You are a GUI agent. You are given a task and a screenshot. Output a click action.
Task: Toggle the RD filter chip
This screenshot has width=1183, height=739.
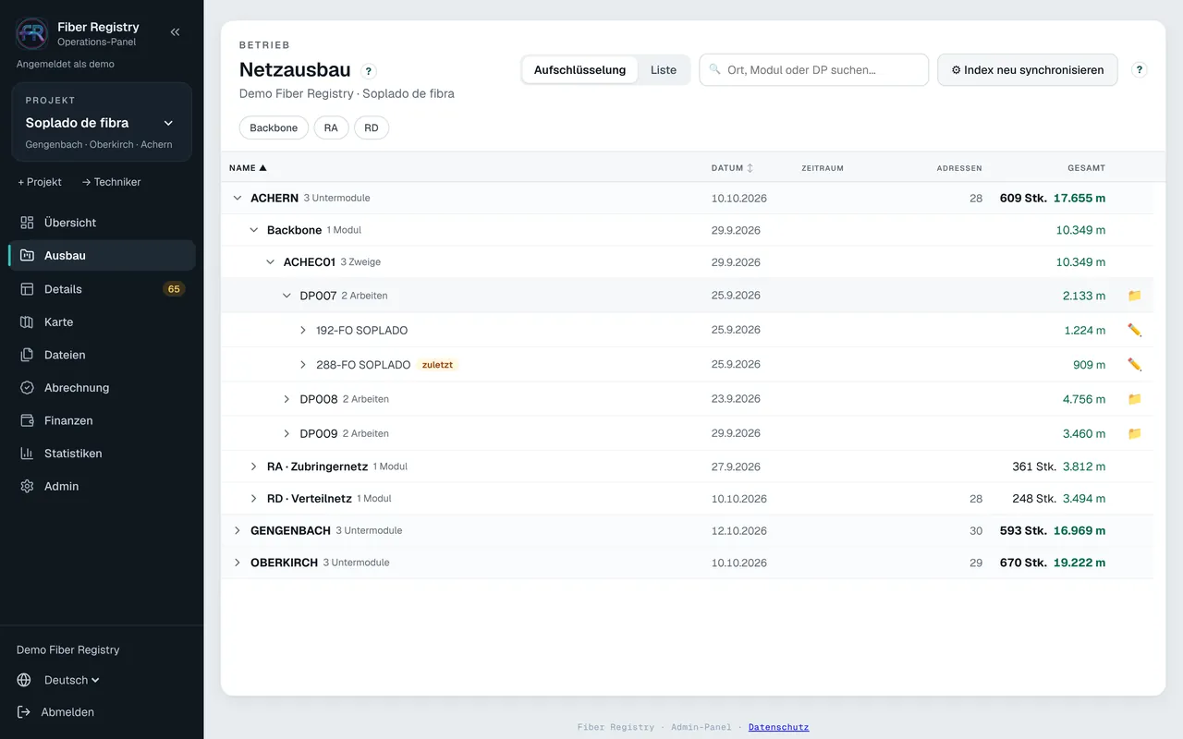(372, 127)
